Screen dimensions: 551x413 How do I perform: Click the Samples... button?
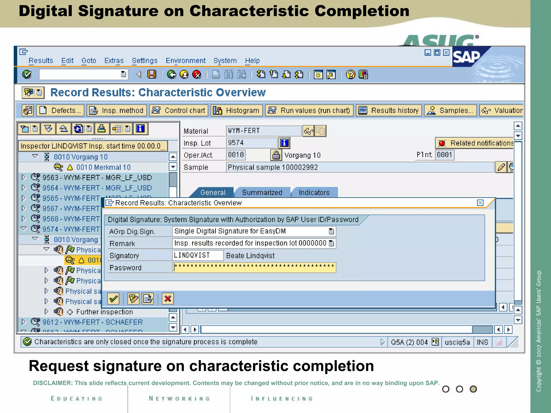point(451,111)
